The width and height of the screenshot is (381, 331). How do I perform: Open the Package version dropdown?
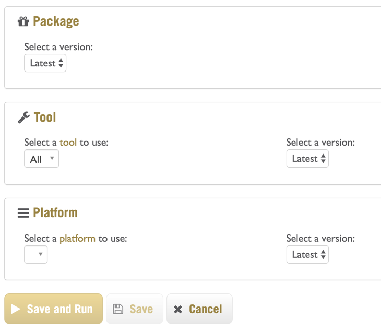45,63
